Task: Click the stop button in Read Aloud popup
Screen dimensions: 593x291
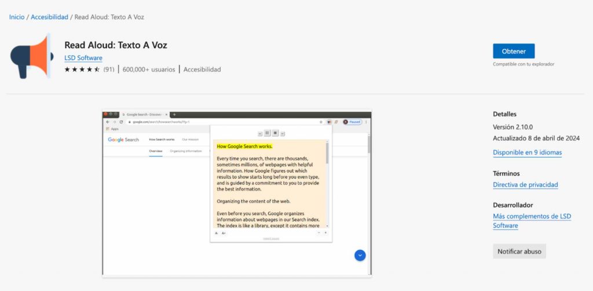Action: [275, 133]
